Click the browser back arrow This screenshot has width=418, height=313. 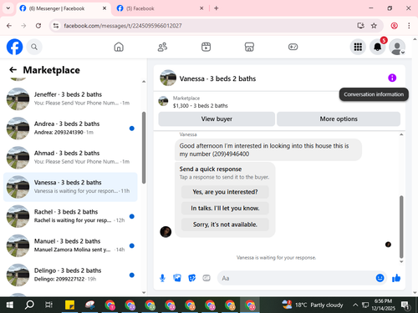click(x=9, y=26)
